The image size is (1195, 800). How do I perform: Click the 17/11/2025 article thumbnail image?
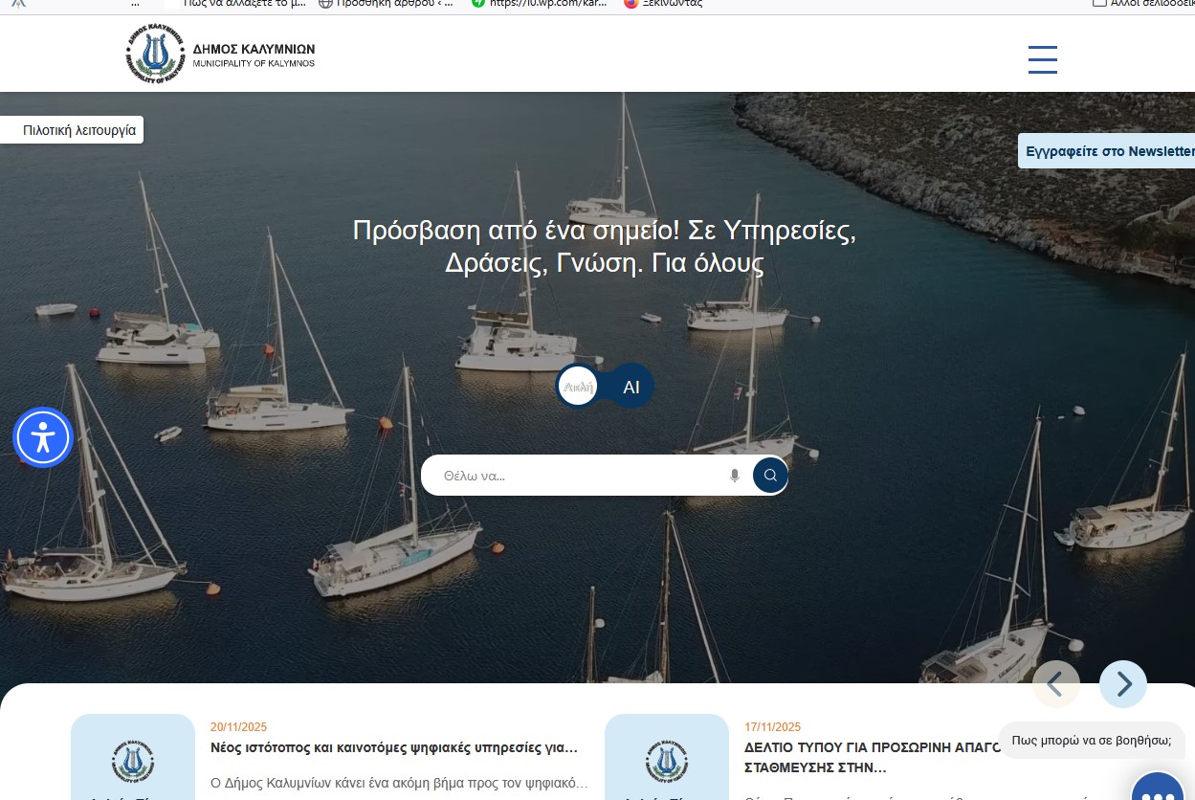coord(666,758)
